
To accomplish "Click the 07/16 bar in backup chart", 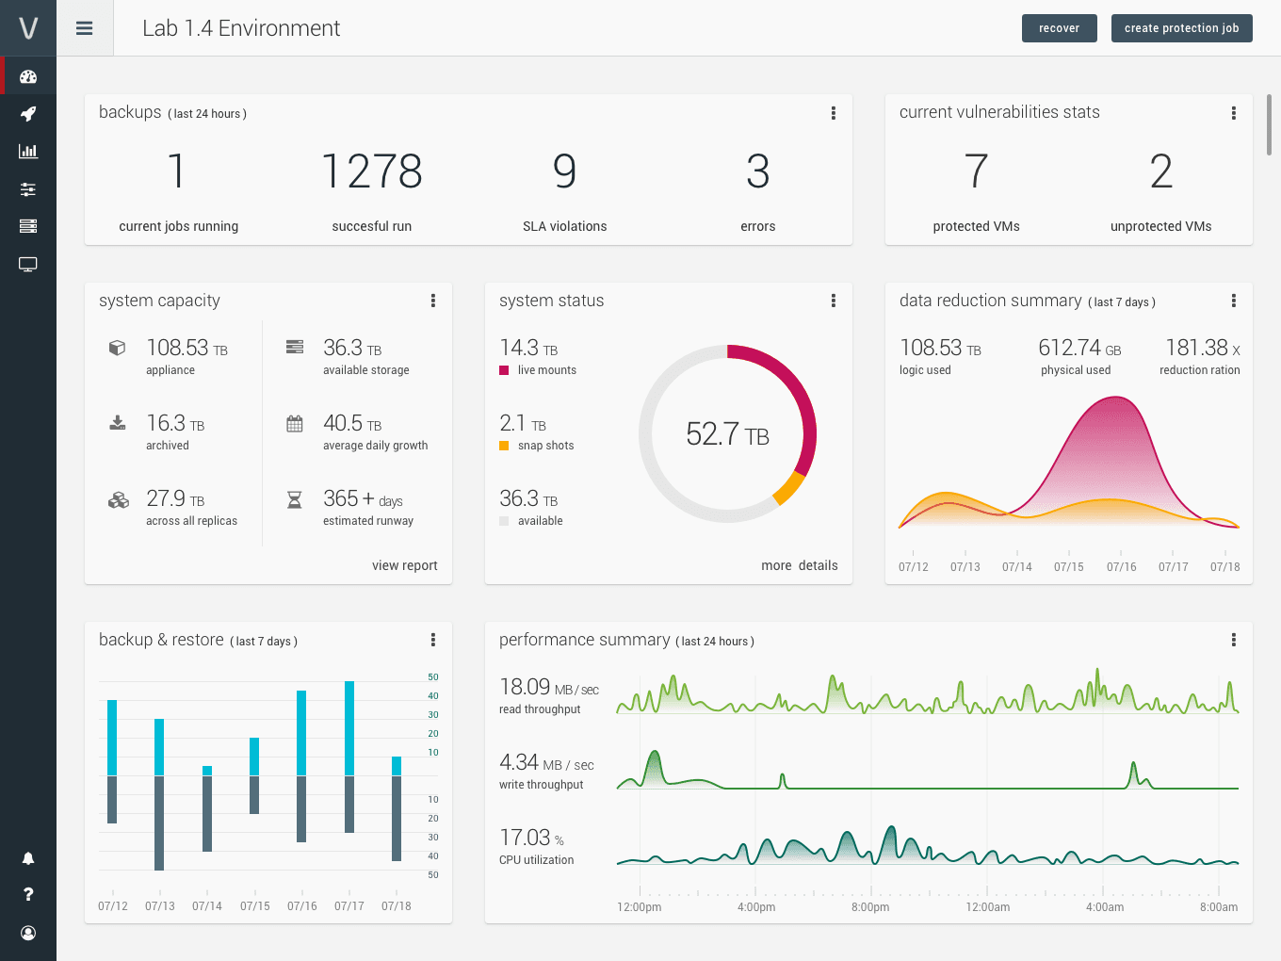I will [x=301, y=766].
